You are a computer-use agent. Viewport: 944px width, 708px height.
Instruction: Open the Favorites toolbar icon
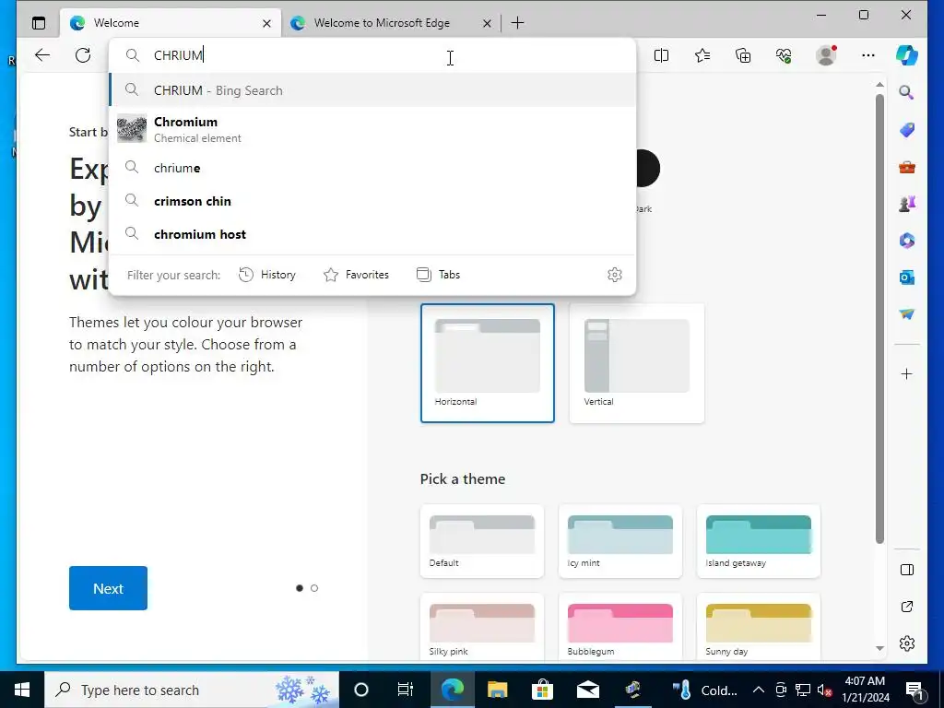[702, 55]
